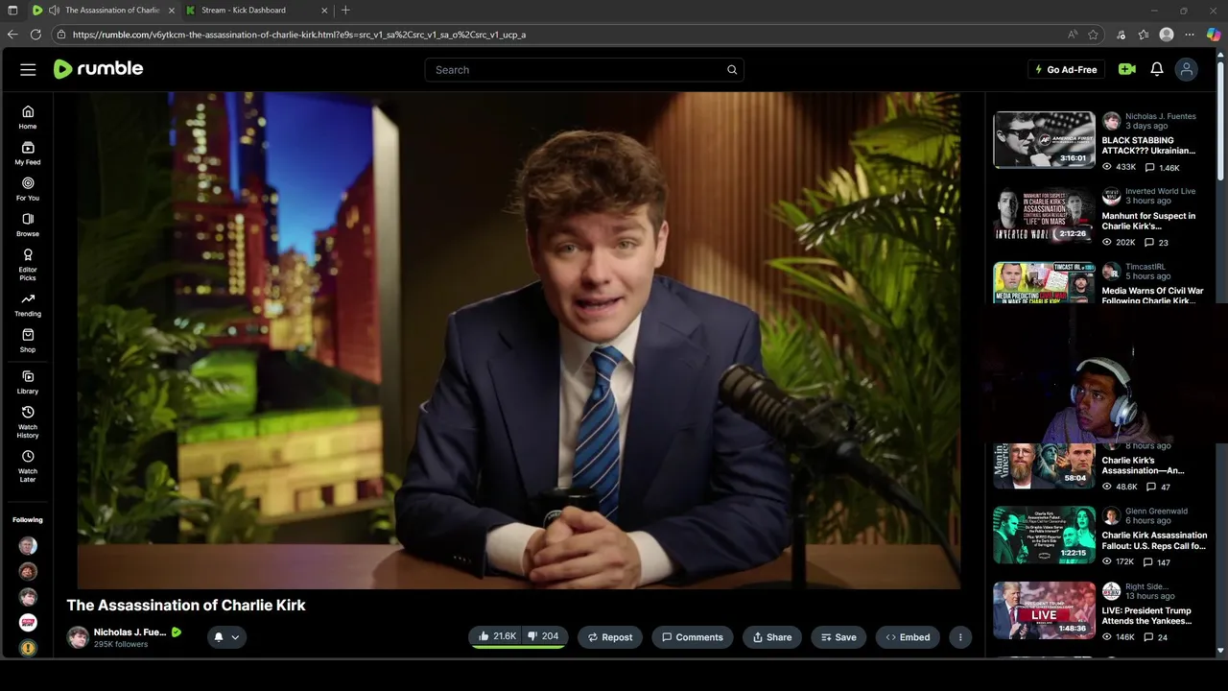Screen dimensions: 1228x691
Task: Like the video with thumbs up
Action: [x=497, y=636]
